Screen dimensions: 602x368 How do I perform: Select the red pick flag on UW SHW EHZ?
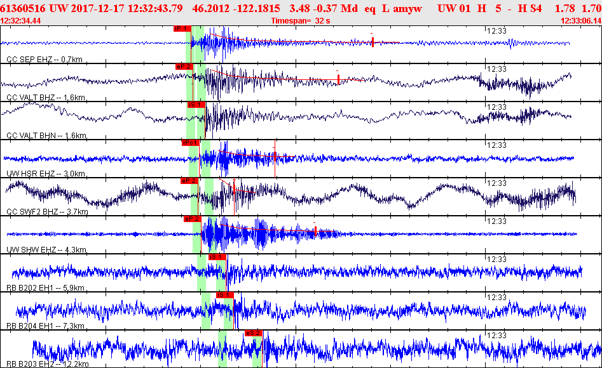tap(192, 219)
